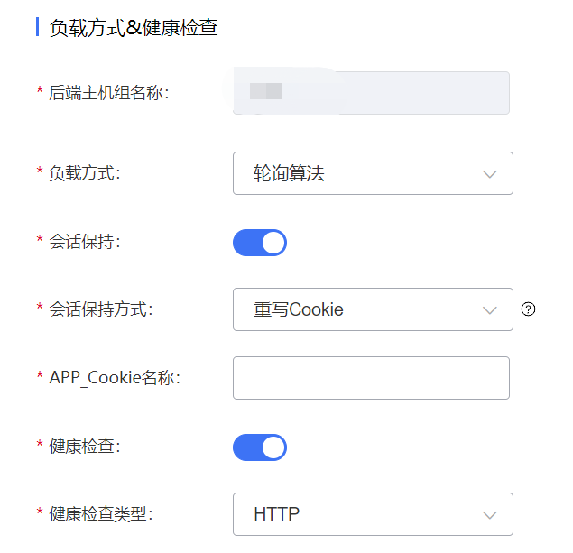Click the help icon beside 会话保持方式
The image size is (573, 553).
tap(529, 309)
